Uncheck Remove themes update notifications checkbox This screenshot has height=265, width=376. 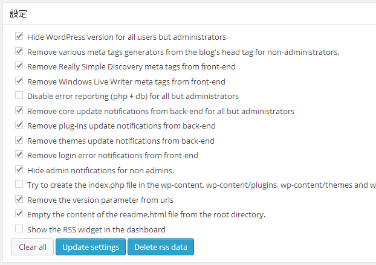click(x=19, y=140)
